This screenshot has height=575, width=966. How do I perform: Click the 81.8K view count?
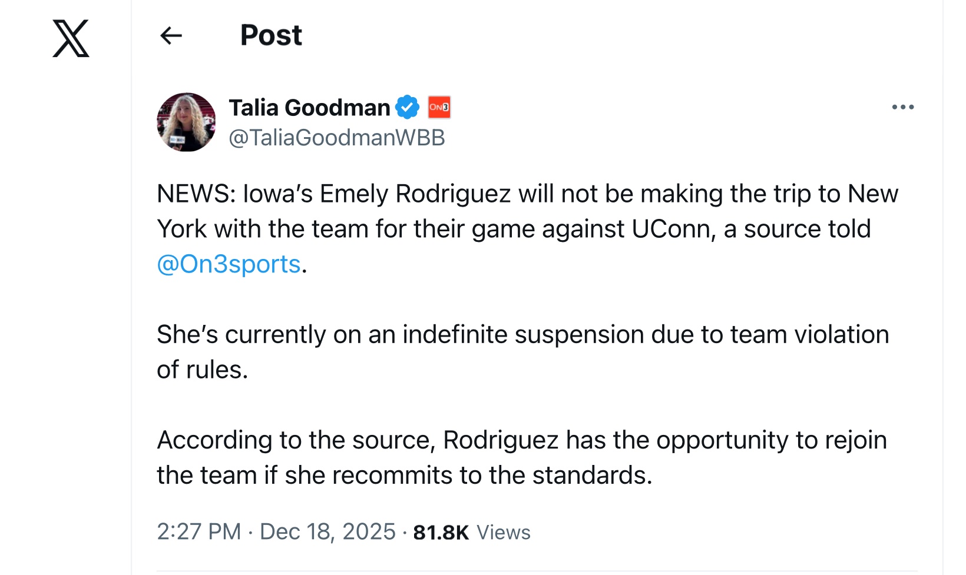pyautogui.click(x=441, y=533)
